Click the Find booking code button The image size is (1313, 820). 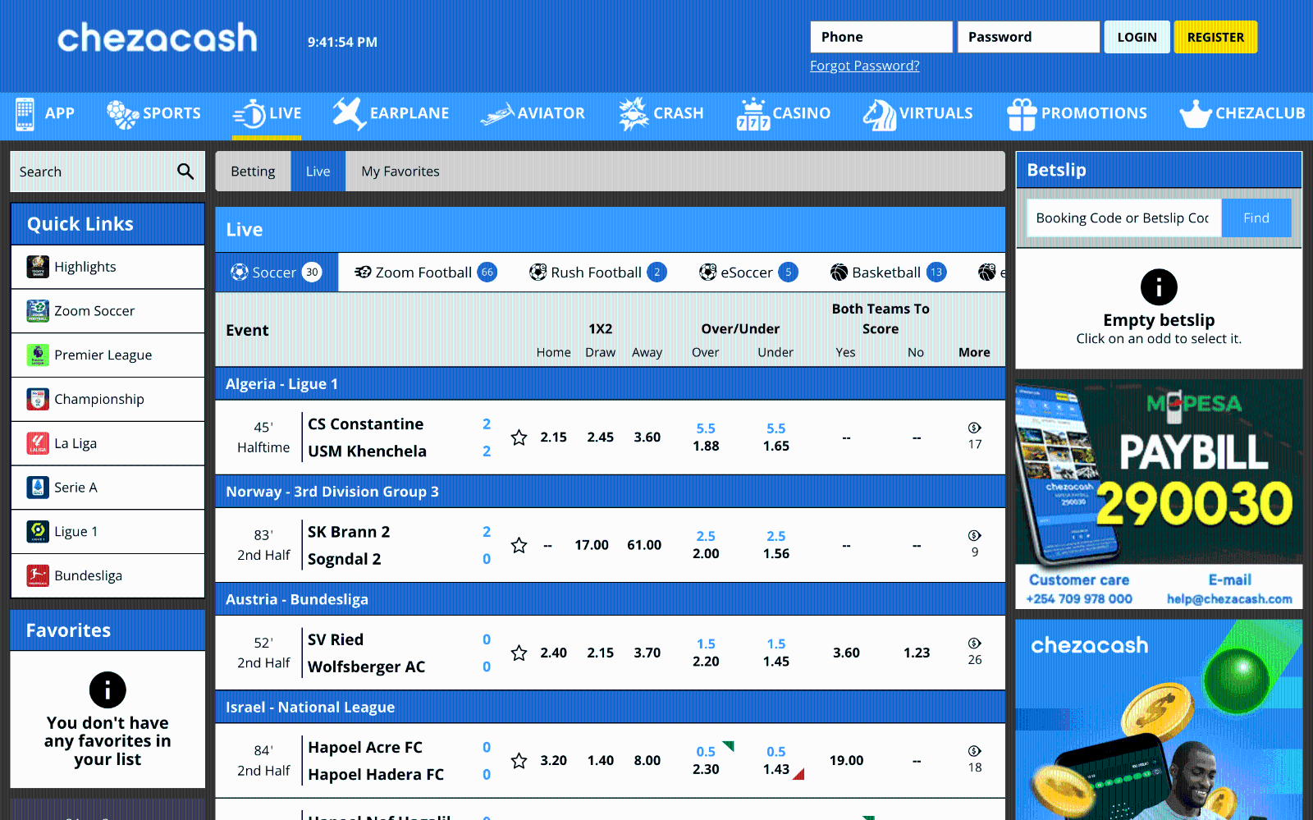(1256, 218)
